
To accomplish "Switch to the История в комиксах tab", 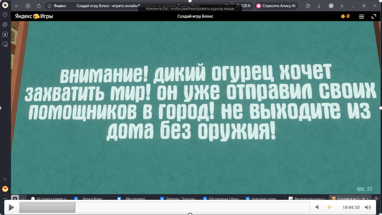I will 50,198.
